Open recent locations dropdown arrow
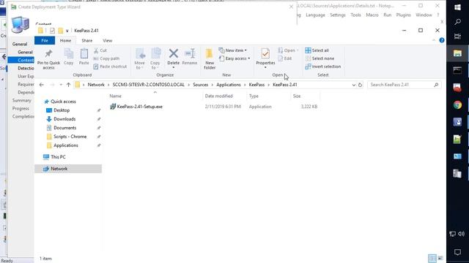The image size is (469, 263). pos(61,85)
